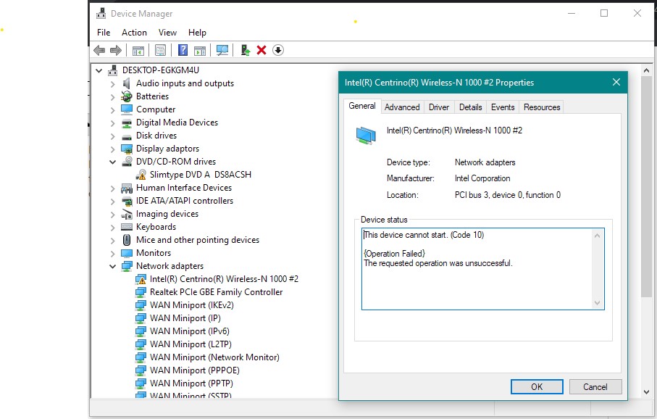The height and width of the screenshot is (419, 657).
Task: Click the blue Help question-mark icon
Action: (183, 50)
